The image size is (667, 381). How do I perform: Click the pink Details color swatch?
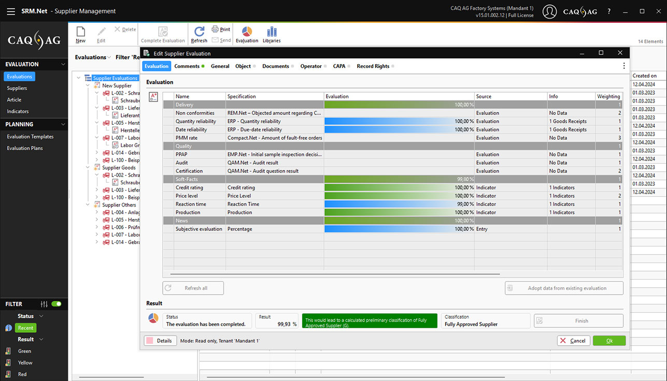(x=149, y=341)
